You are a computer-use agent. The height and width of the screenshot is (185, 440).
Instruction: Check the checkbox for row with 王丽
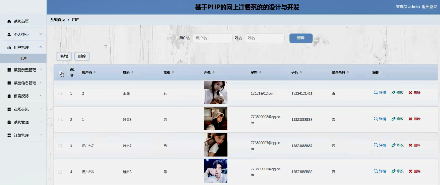pos(60,93)
